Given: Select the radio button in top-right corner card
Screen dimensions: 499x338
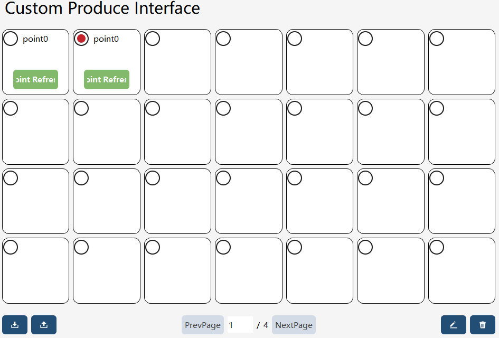Looking at the screenshot, I should (437, 39).
